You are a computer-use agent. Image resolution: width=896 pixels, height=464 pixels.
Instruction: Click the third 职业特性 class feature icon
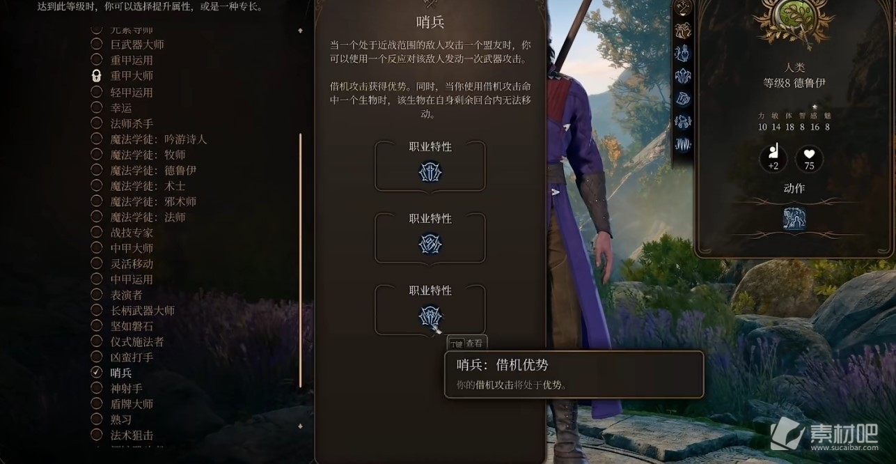tap(430, 316)
